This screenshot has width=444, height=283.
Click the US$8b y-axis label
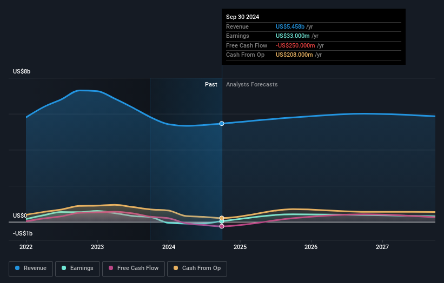22,71
